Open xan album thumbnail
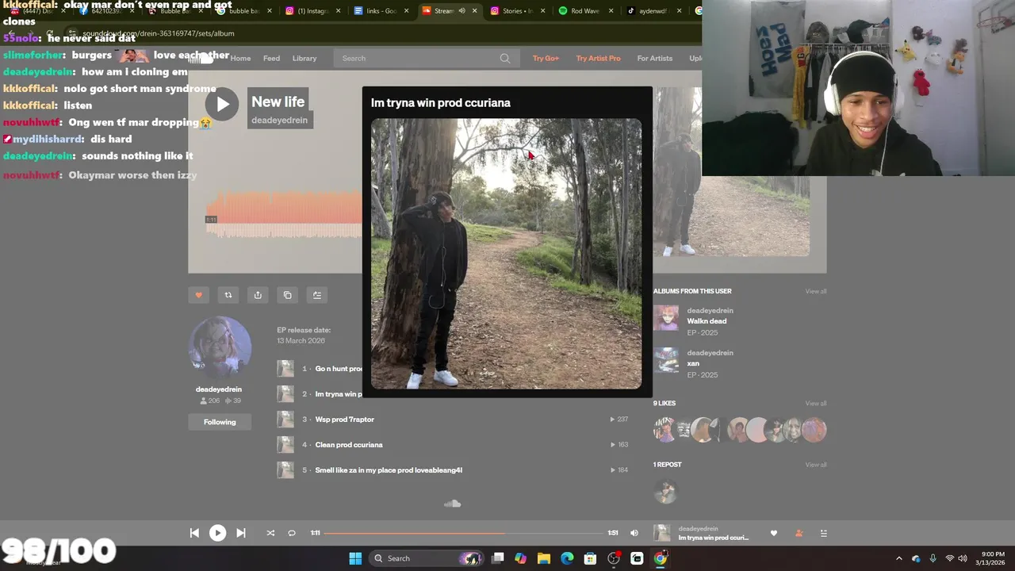Screen dimensions: 1015x571 (x=666, y=360)
